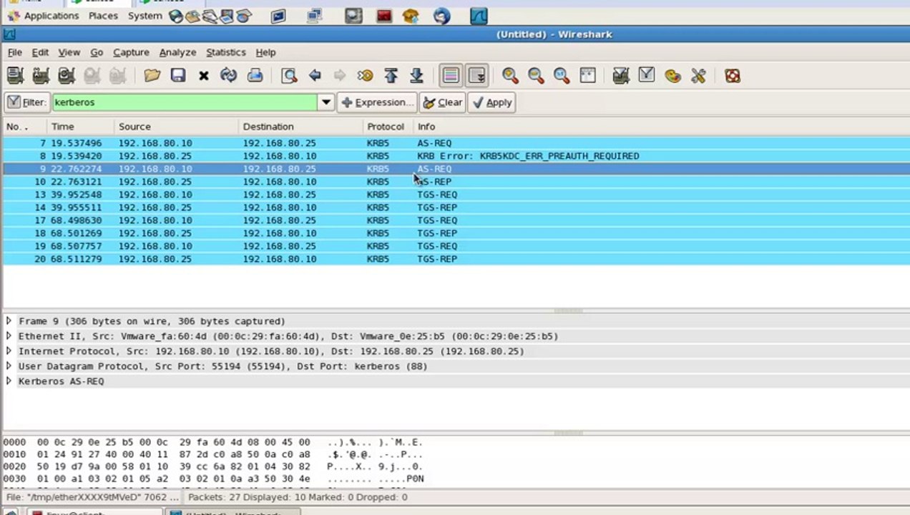Reload the capture file icon
Viewport: 910px width, 515px height.
tap(229, 76)
